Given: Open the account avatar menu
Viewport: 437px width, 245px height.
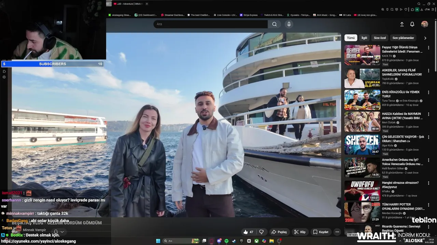Looking at the screenshot, I should (x=425, y=24).
